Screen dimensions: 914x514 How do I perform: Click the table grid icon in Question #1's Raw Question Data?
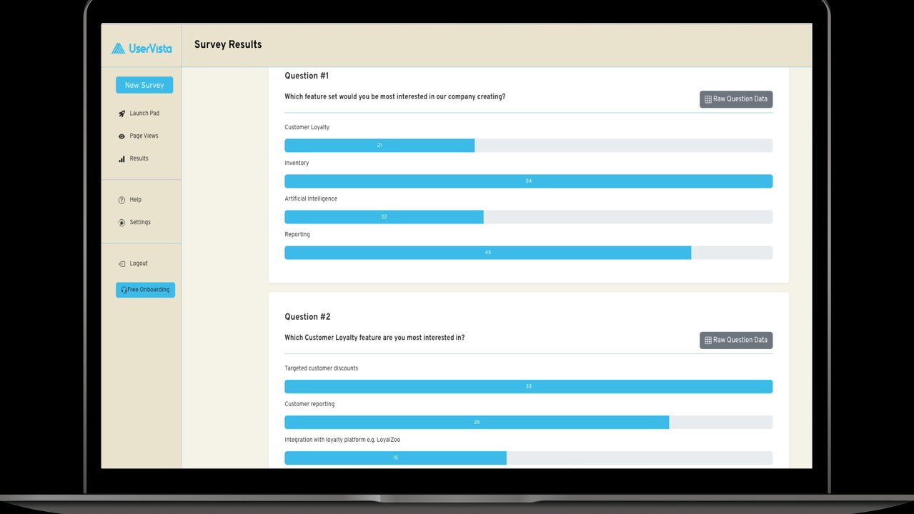[708, 99]
